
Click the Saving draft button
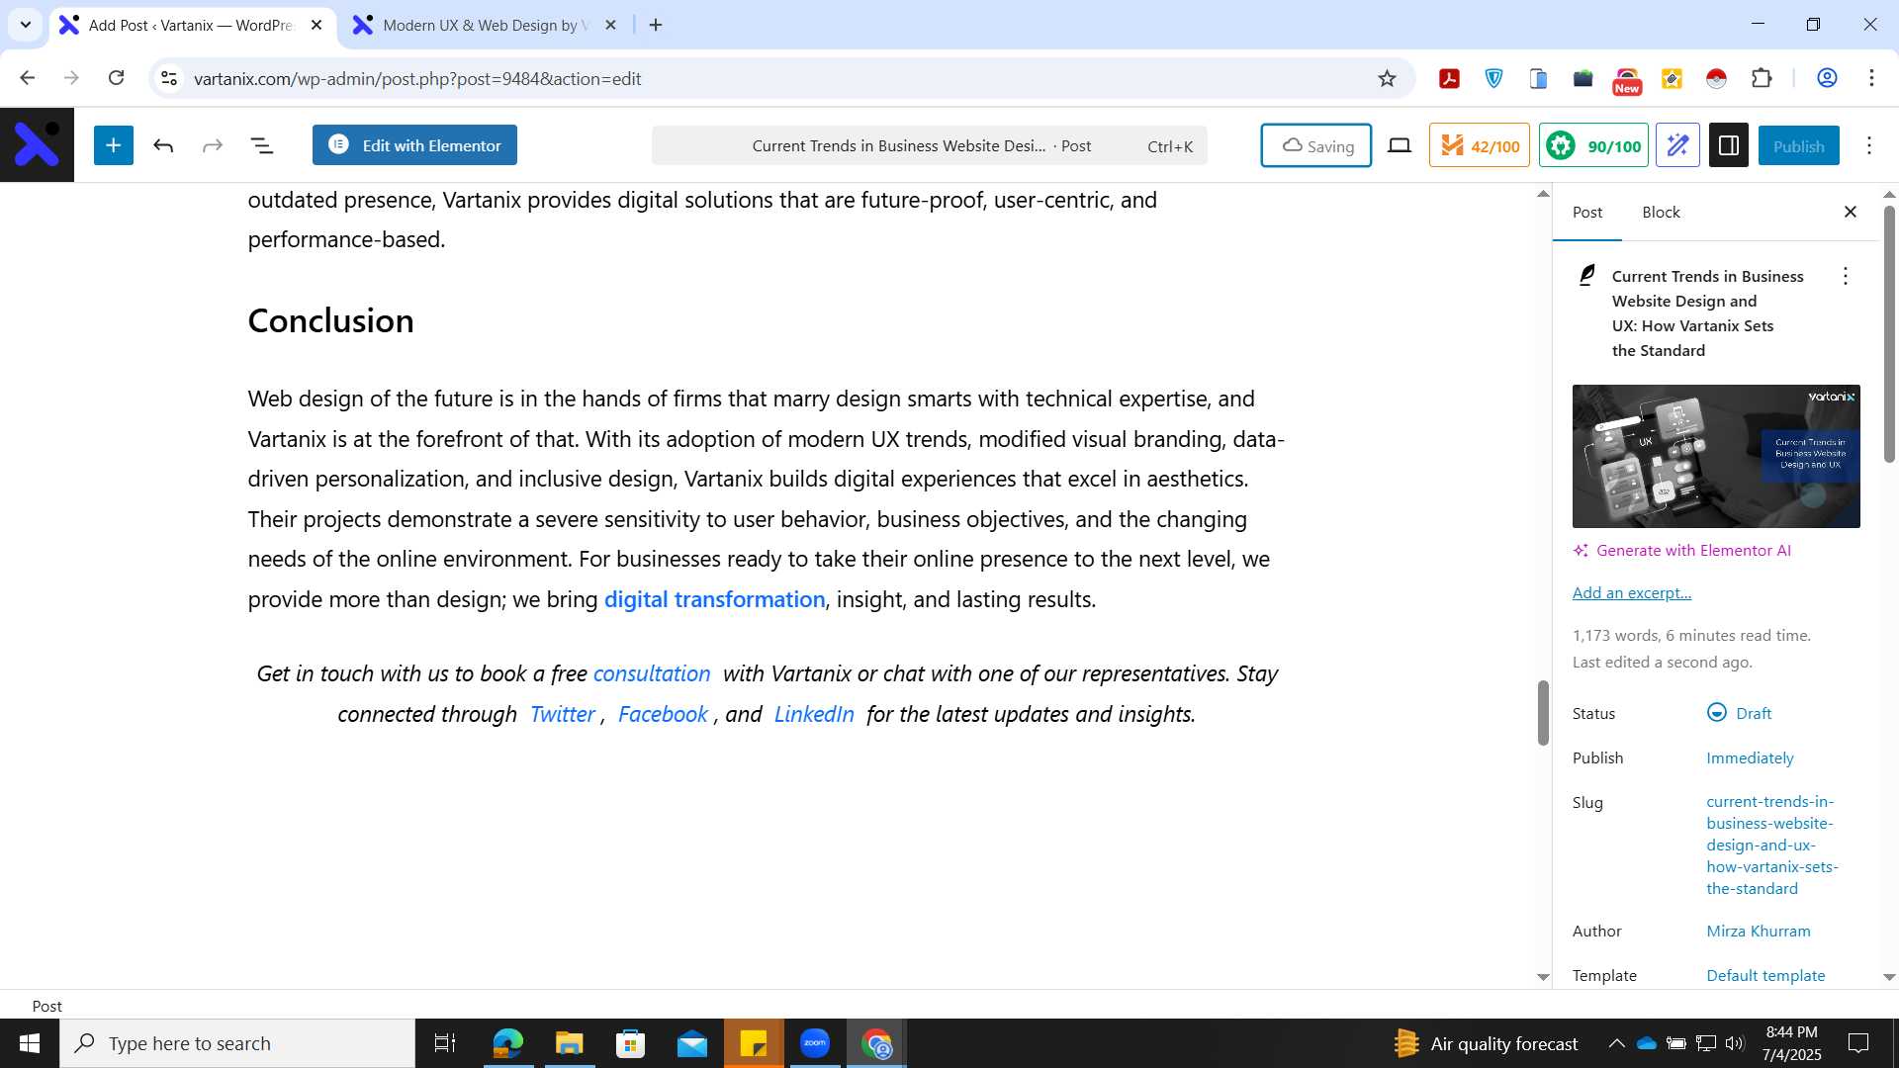coord(1315,145)
